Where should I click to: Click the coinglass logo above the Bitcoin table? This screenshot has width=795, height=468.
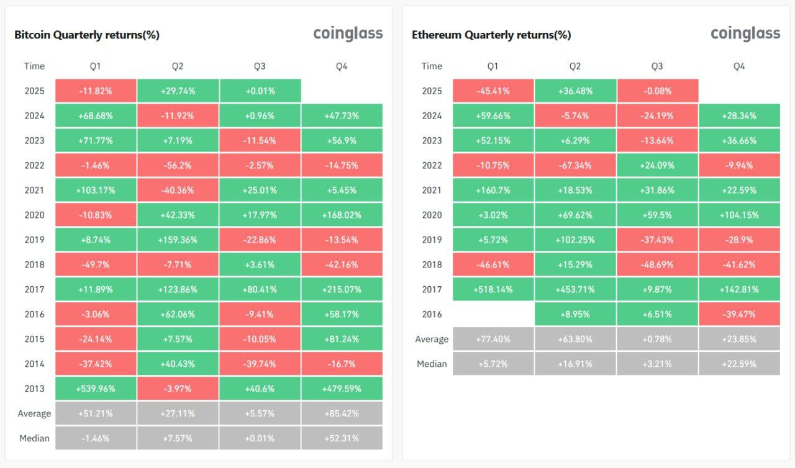(348, 34)
